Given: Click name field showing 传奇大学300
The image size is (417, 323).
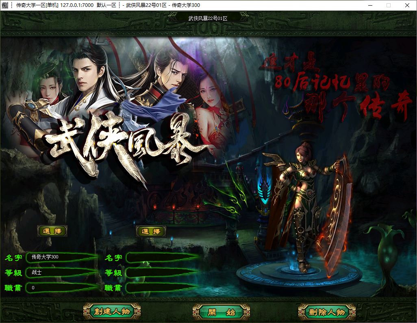Looking at the screenshot, I should 62,257.
